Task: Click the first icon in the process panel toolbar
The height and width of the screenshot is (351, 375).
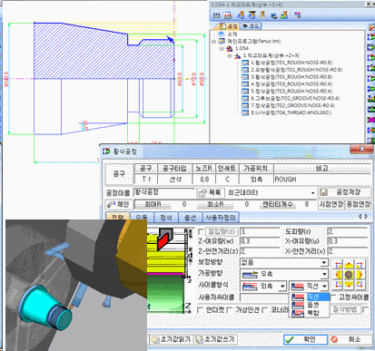Action: click(216, 15)
